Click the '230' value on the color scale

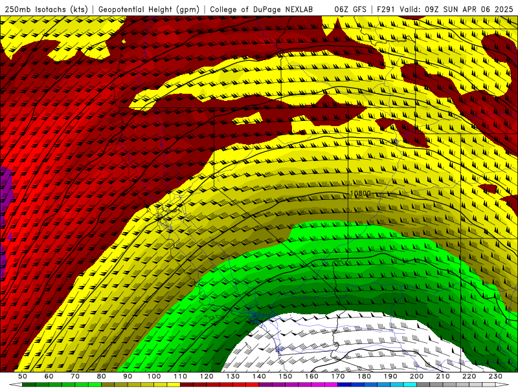point(495,376)
